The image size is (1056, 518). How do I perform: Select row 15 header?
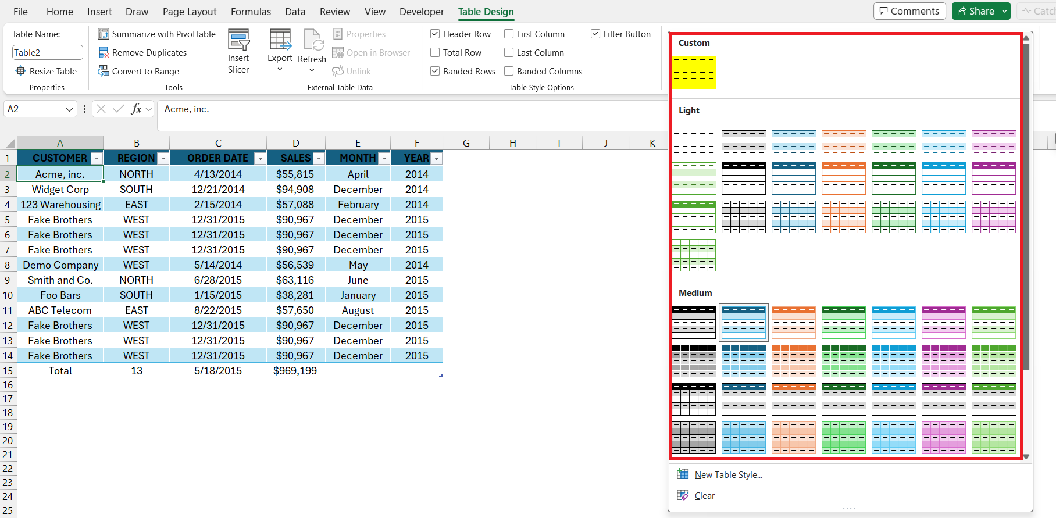[x=8, y=371]
